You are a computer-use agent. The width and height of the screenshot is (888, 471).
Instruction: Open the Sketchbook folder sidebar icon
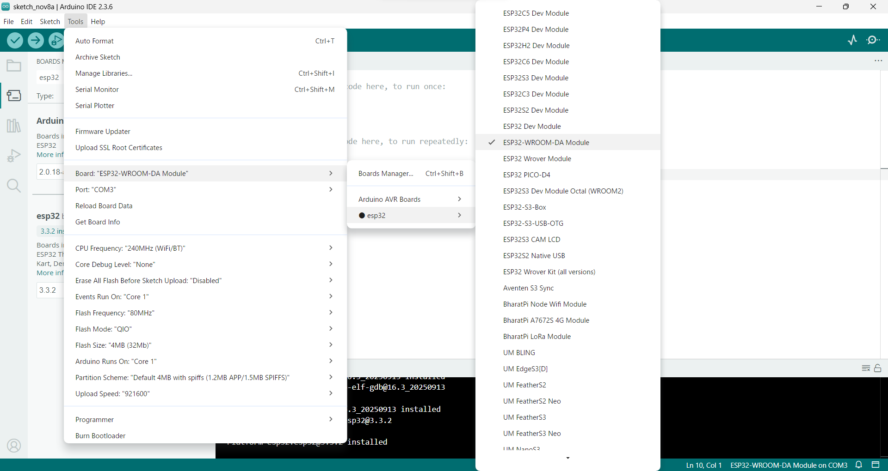click(14, 66)
